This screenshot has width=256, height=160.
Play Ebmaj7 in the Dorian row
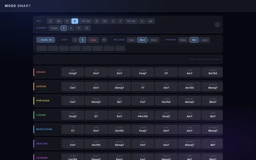(x=119, y=86)
